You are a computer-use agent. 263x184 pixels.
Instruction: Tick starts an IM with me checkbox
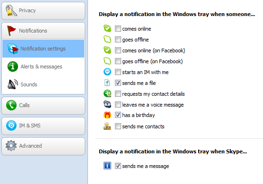pos(118,72)
